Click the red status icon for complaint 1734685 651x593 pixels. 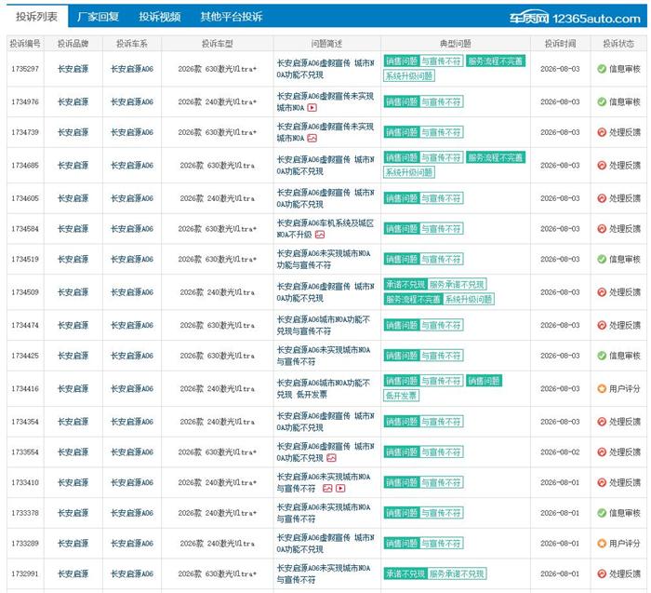coord(602,166)
